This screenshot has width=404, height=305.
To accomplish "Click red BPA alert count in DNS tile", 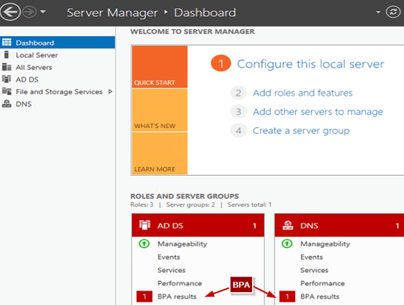I will [x=287, y=297].
